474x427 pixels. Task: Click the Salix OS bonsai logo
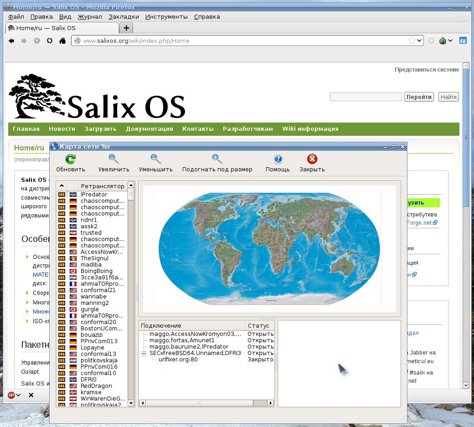[36, 96]
